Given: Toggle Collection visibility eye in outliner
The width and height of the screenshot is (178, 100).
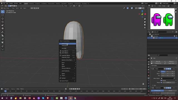Looking at the screenshot, I should [176, 36].
